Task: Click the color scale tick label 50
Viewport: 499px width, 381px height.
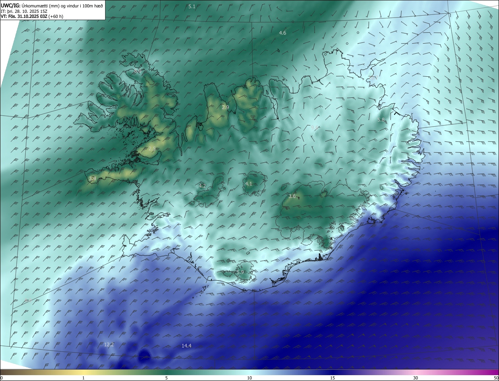Action: (x=496, y=378)
